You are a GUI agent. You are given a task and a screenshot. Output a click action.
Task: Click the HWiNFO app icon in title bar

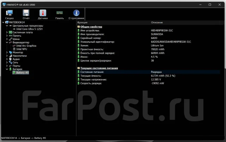pos(4,5)
